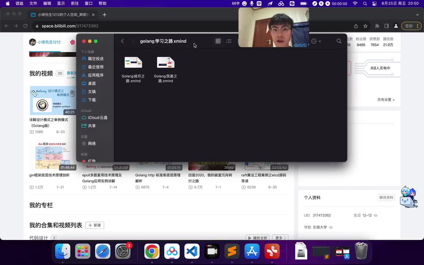
Task: Click 更多 next to 代码设计
Action: click(280, 238)
